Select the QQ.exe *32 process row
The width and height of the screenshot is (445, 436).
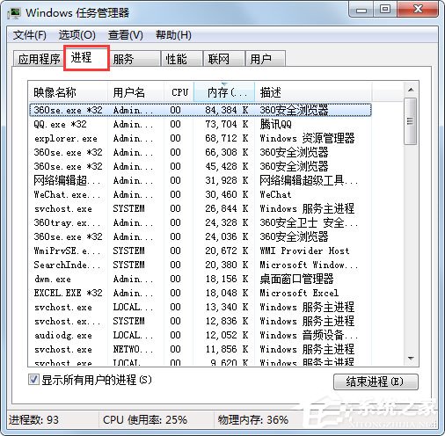pos(201,124)
